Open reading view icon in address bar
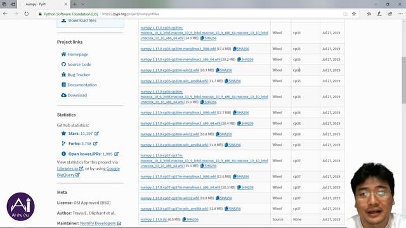Image resolution: width=406 pixels, height=228 pixels. pos(345,14)
